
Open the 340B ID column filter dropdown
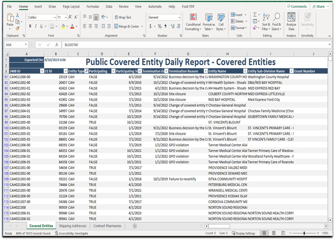pyautogui.click(x=42, y=71)
